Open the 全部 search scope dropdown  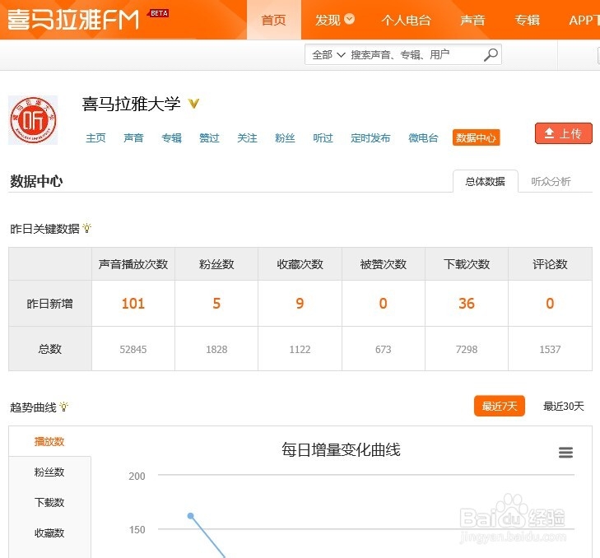point(328,54)
